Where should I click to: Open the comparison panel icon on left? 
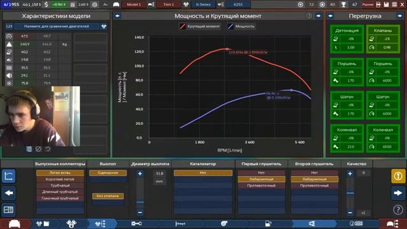(x=8, y=209)
